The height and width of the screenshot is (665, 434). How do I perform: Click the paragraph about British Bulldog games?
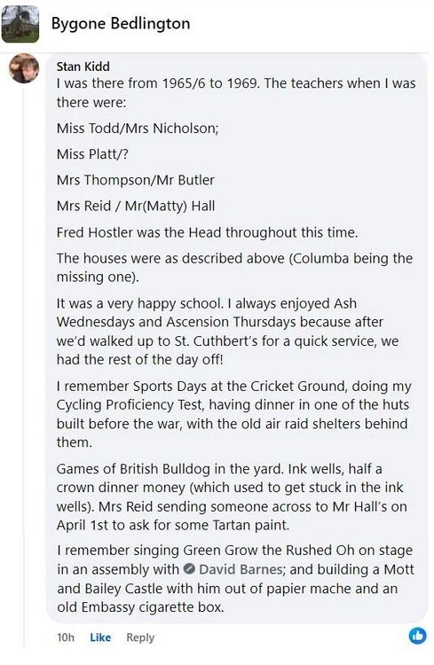[232, 497]
